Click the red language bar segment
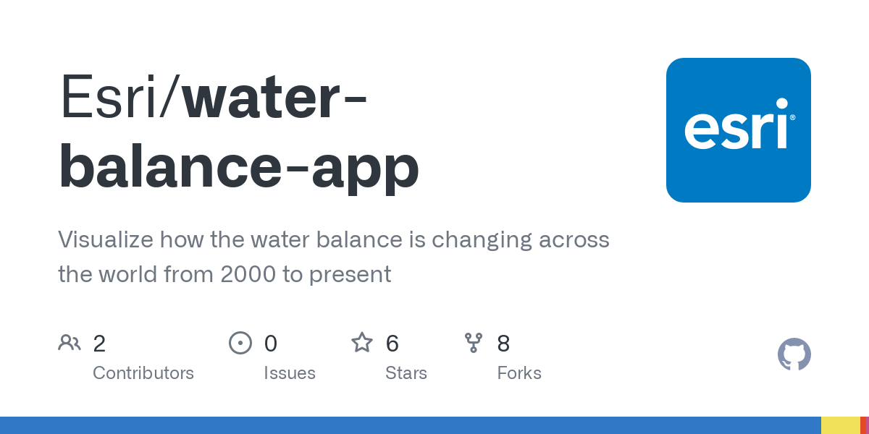The image size is (869, 434). click(864, 425)
